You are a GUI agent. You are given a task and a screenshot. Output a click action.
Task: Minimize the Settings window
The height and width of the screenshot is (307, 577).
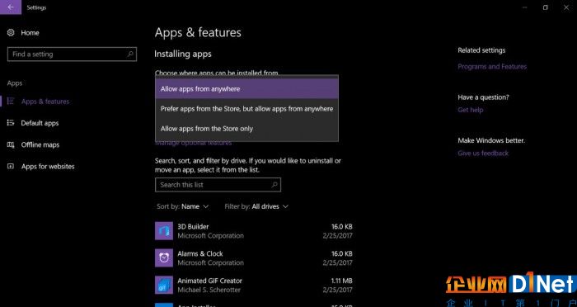pos(525,7)
